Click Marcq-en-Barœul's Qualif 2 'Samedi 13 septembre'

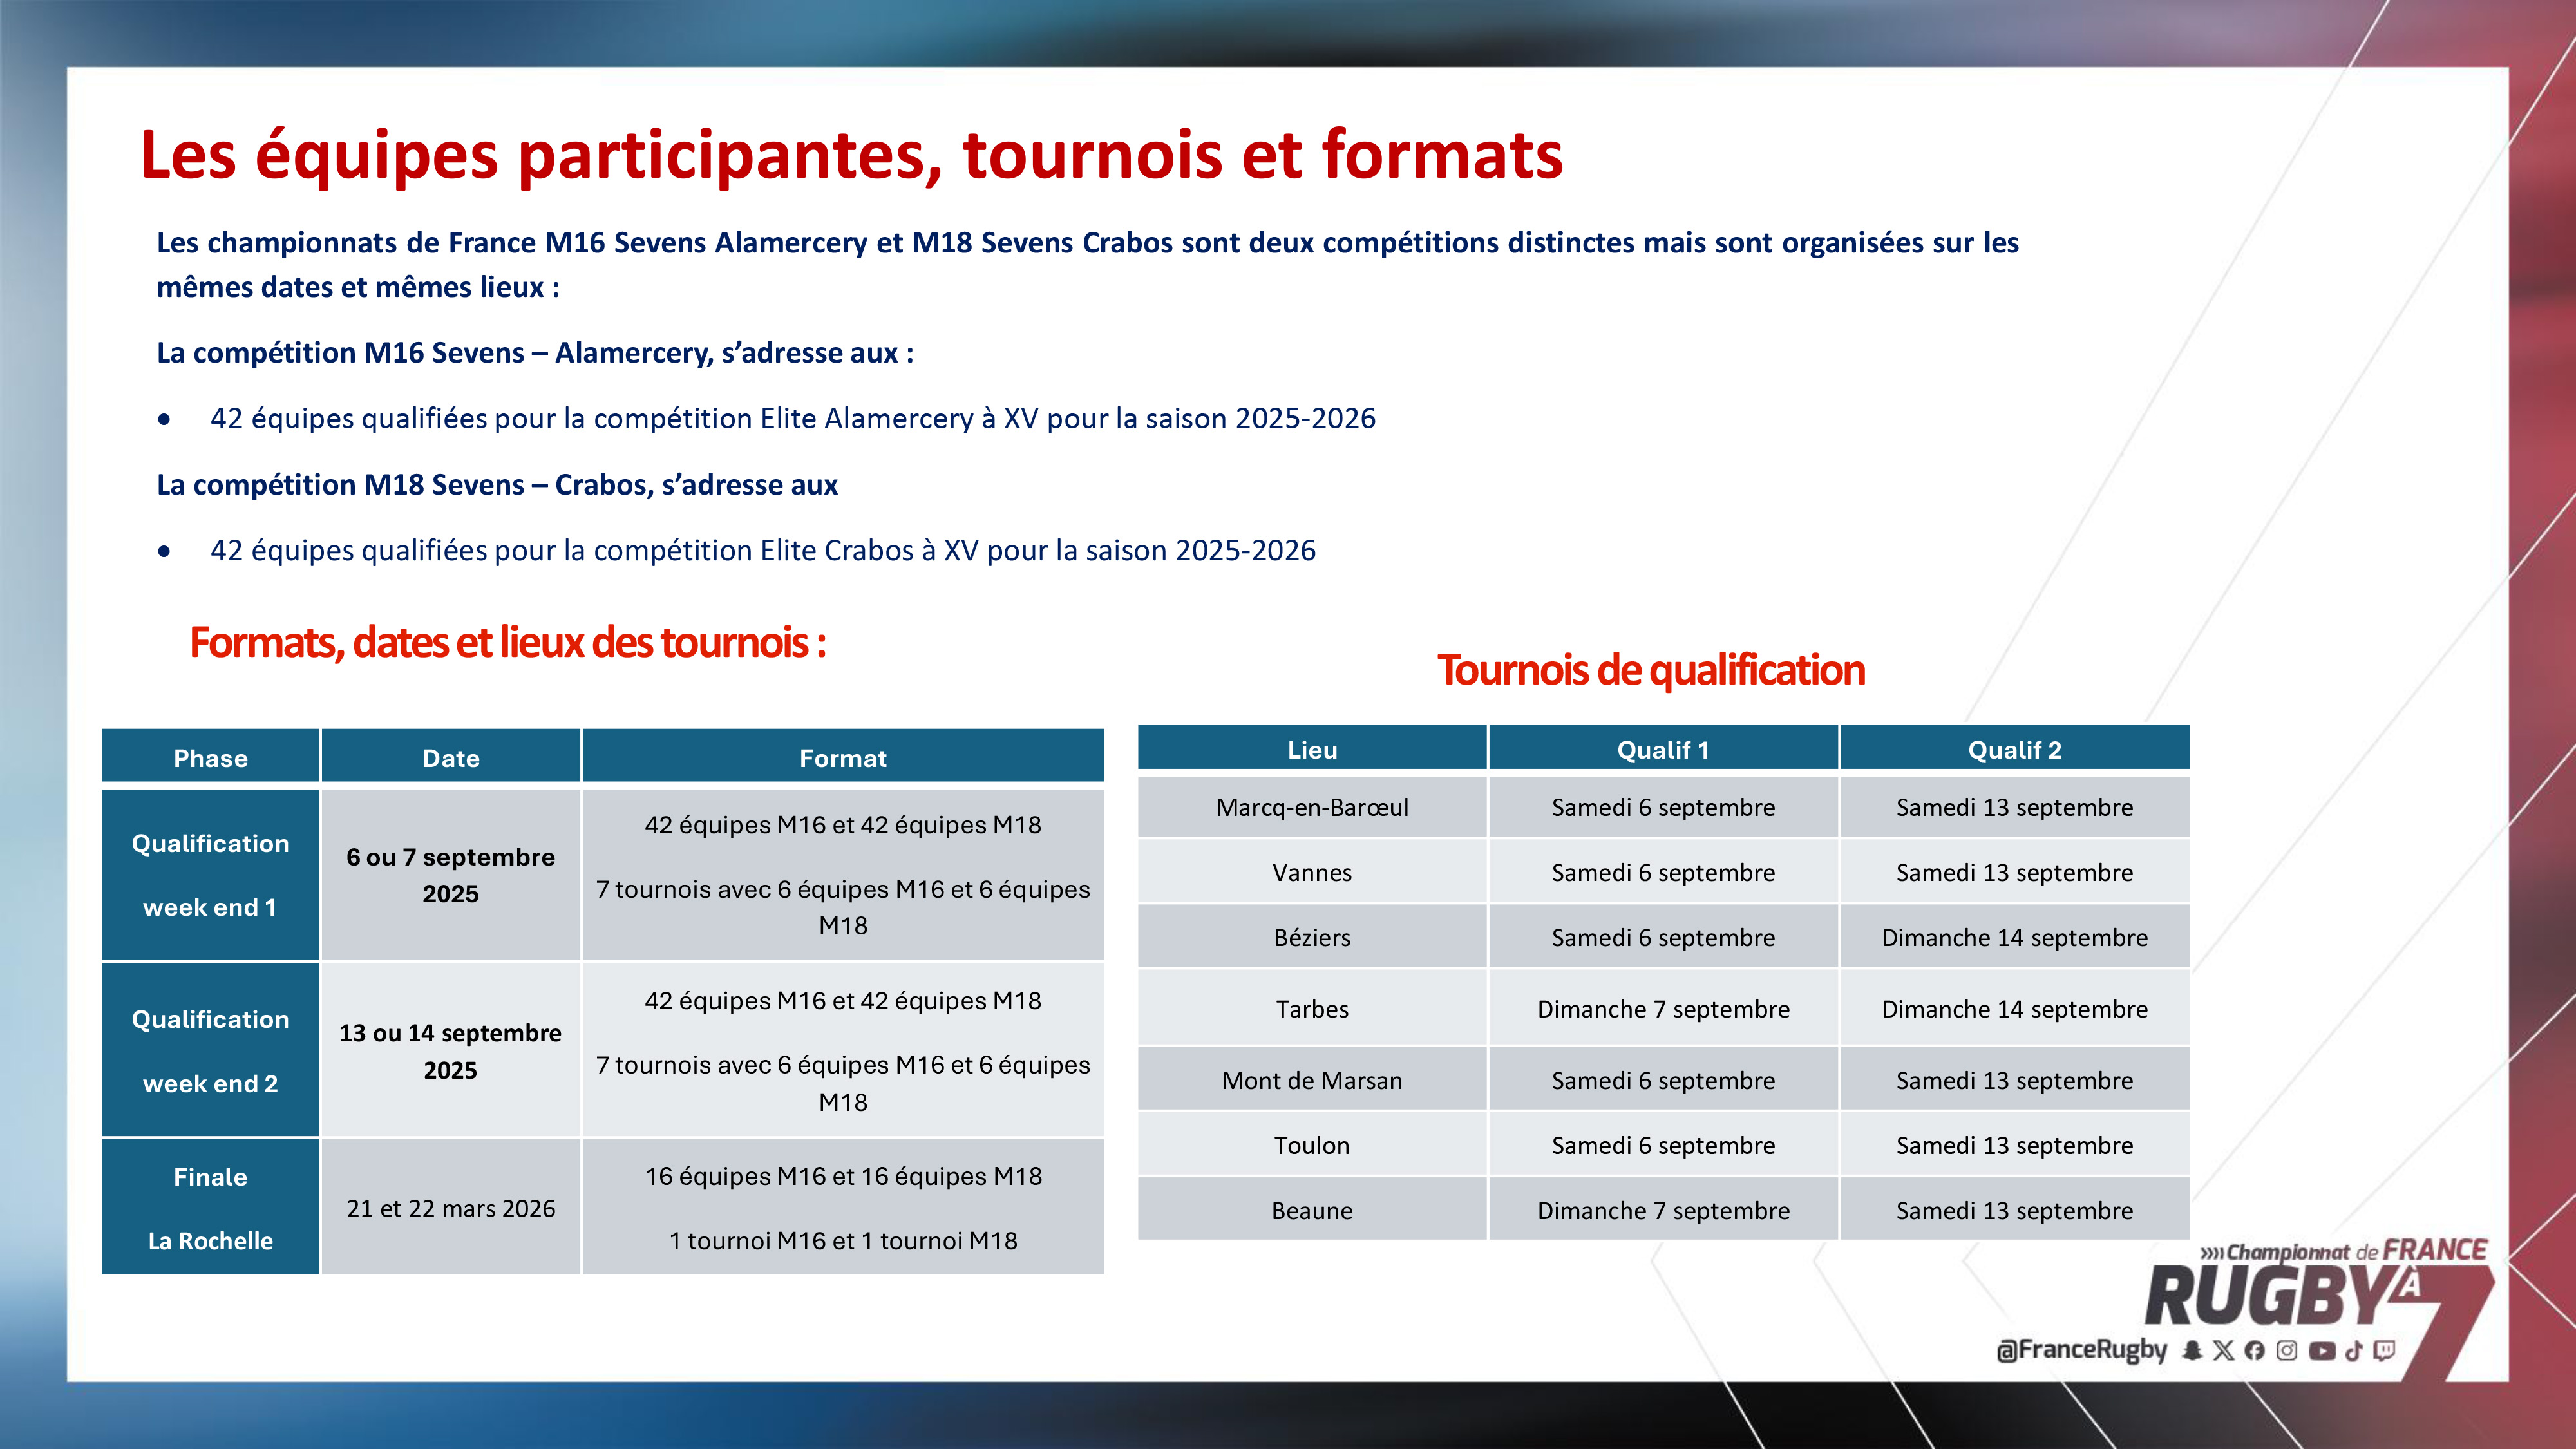pos(2014,807)
